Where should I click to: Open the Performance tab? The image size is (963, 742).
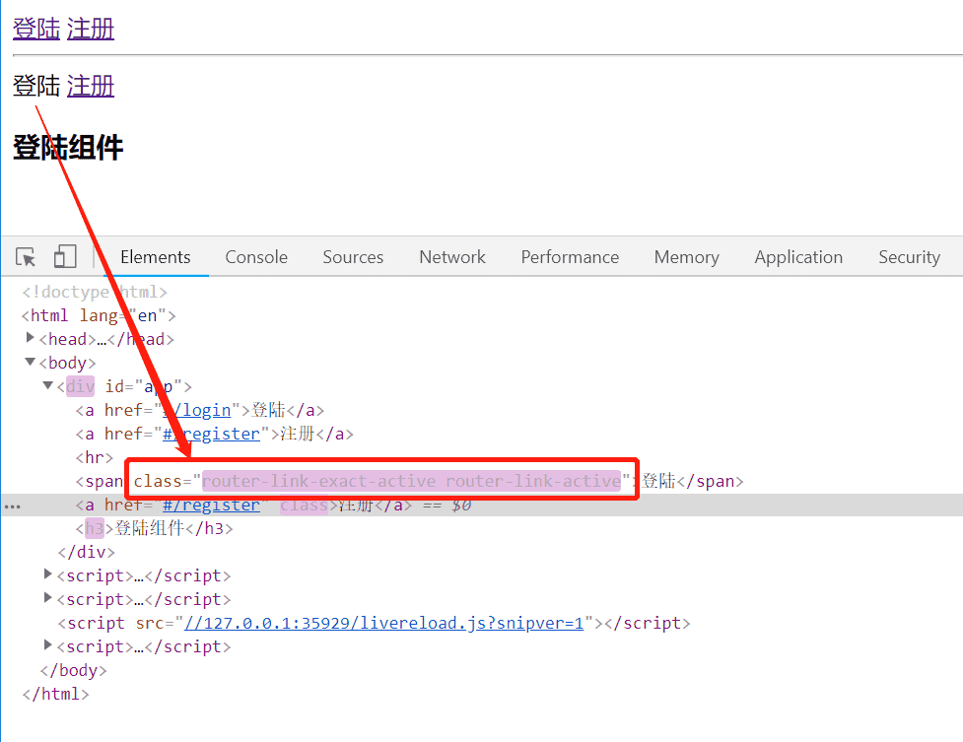click(570, 257)
